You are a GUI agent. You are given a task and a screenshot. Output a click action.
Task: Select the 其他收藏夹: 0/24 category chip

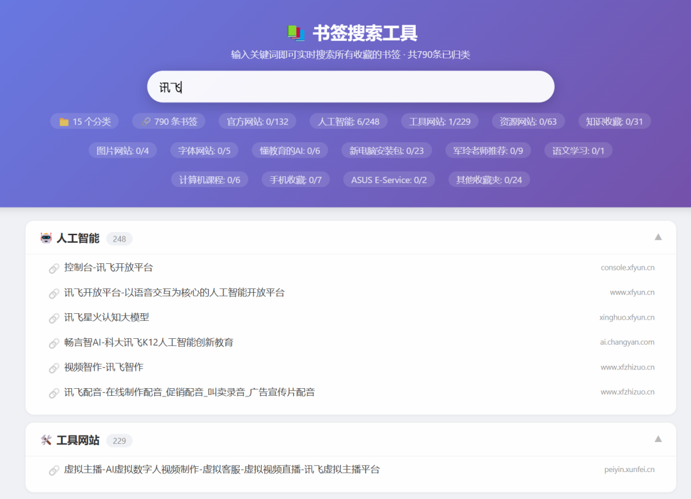(489, 179)
